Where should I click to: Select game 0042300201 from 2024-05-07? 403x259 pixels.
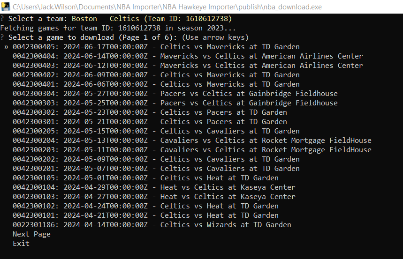pos(156,169)
